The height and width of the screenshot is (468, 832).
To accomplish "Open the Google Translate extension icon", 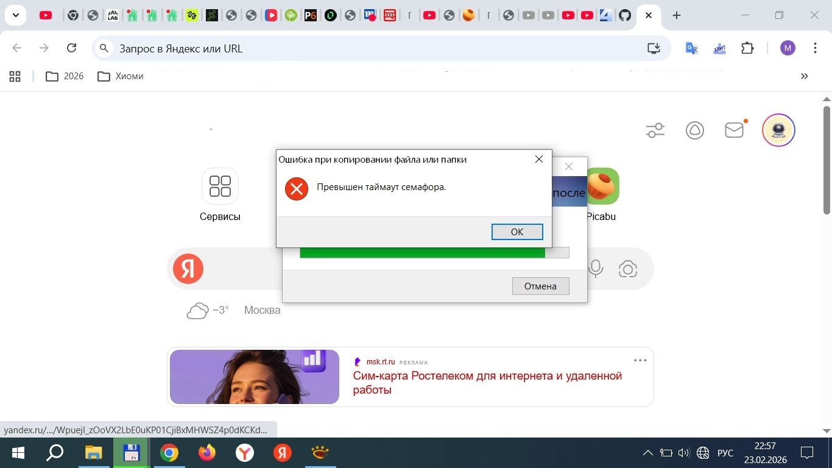I will 691,48.
